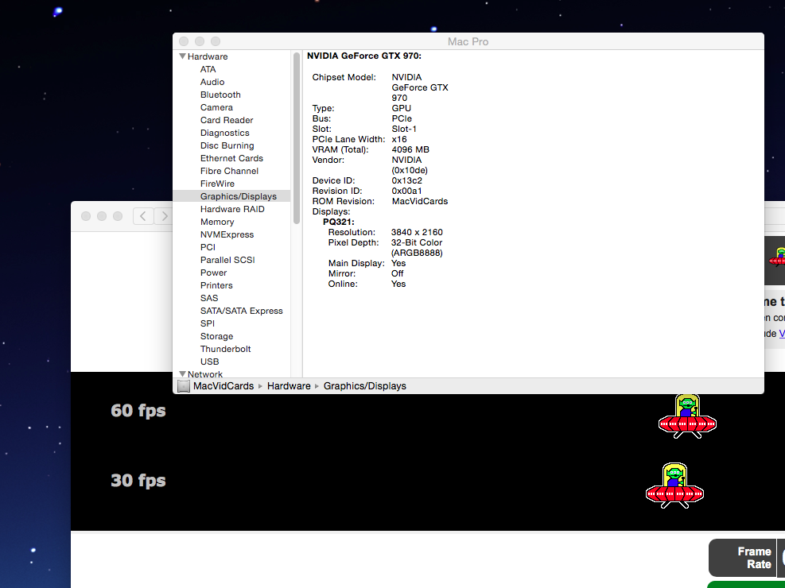Click the 30 fps label

138,481
